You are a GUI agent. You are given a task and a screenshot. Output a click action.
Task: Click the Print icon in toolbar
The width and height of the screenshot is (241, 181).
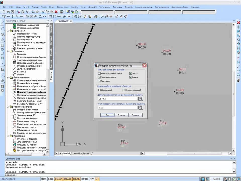(x=23, y=12)
